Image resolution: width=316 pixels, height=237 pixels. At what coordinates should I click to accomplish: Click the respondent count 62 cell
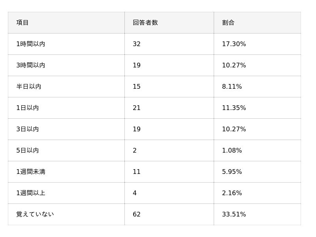pyautogui.click(x=137, y=215)
